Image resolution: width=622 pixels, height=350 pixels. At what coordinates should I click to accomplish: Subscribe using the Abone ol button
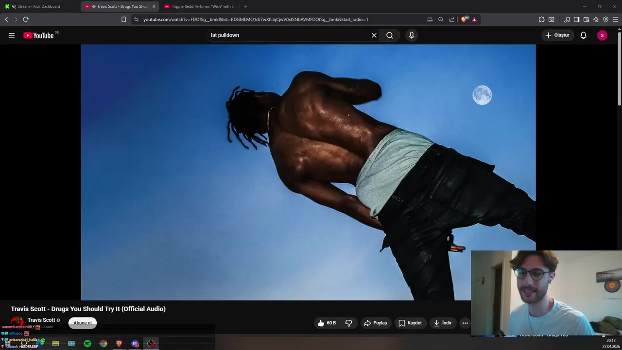83,323
